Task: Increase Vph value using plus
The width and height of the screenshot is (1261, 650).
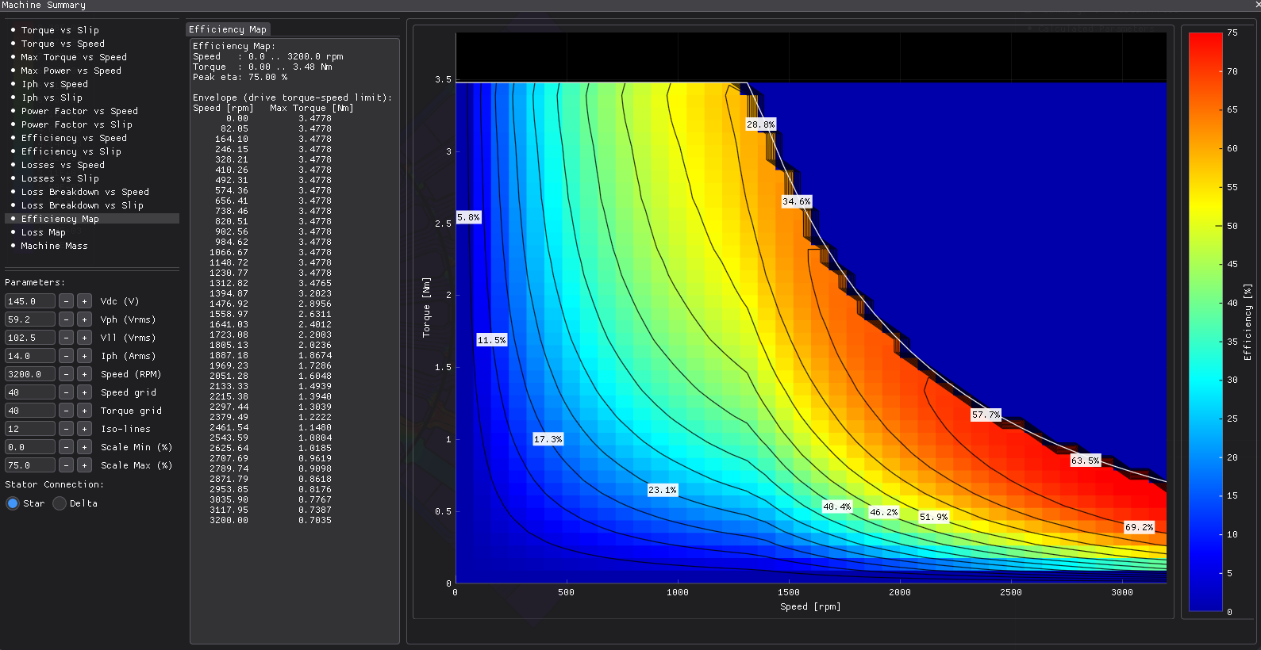Action: (84, 319)
